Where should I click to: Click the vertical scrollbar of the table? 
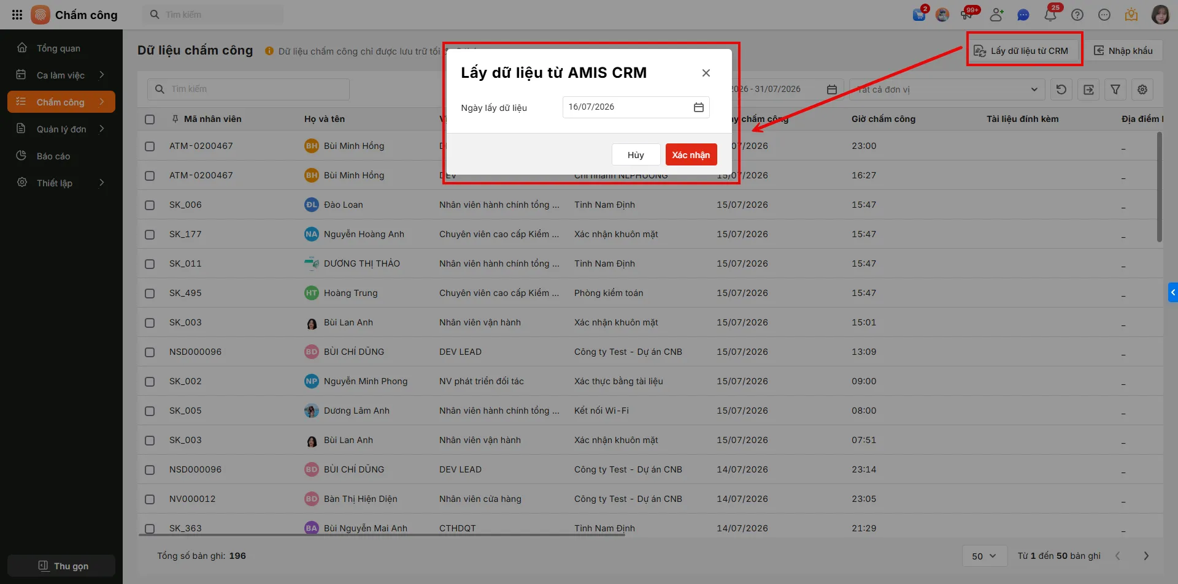(1159, 188)
